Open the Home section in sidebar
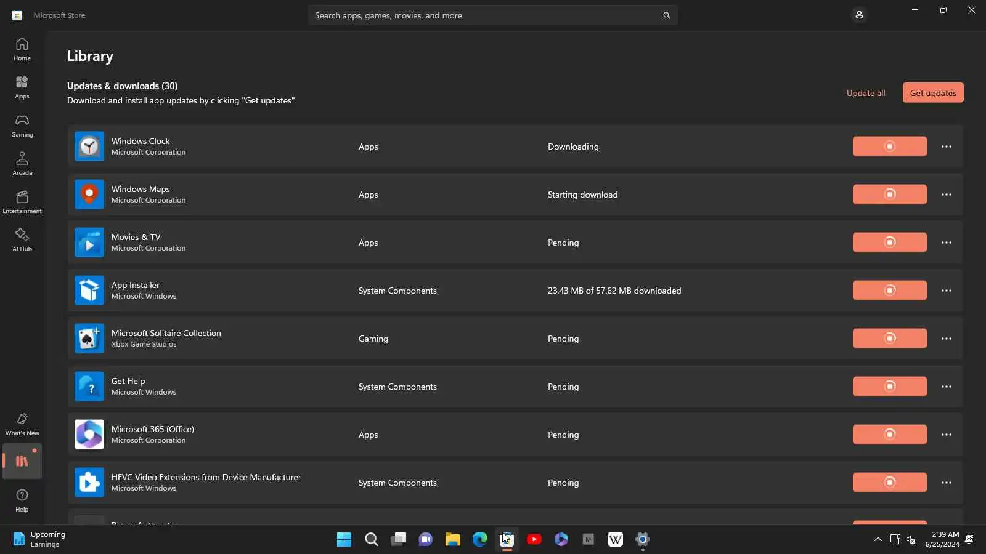Viewport: 986px width, 554px height. 22,49
